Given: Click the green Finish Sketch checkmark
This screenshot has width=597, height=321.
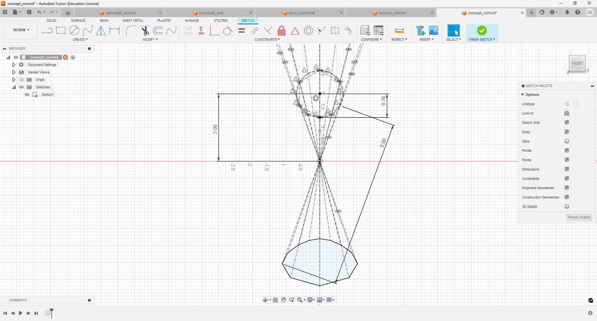Looking at the screenshot, I should click(482, 30).
